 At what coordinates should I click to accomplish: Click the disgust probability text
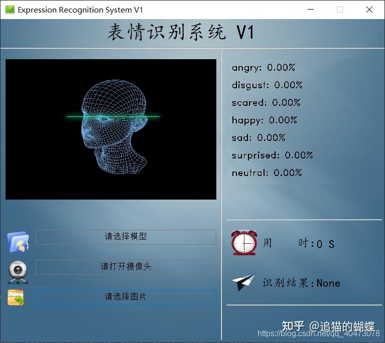click(x=267, y=85)
